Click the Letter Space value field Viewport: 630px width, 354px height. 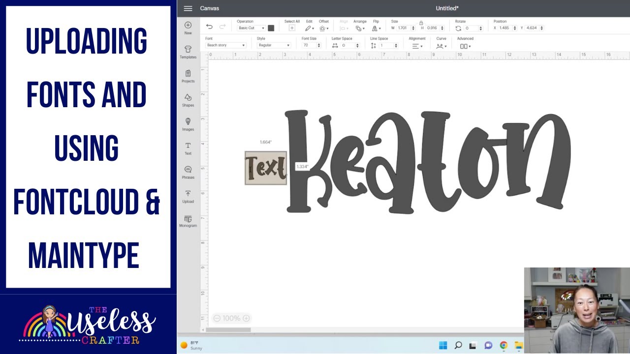click(x=349, y=45)
